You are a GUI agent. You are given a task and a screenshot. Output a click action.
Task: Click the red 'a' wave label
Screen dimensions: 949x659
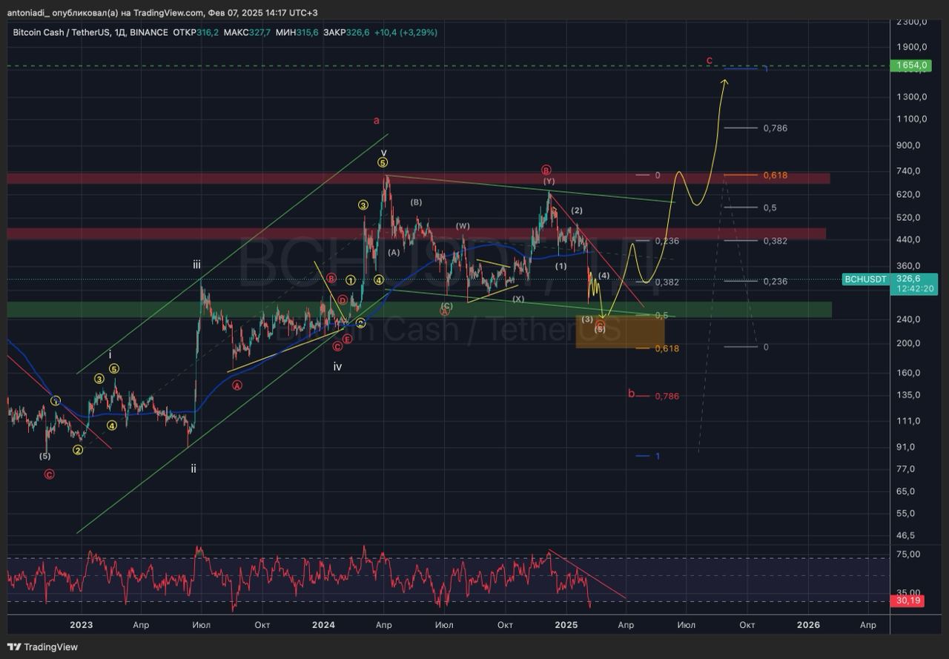377,120
